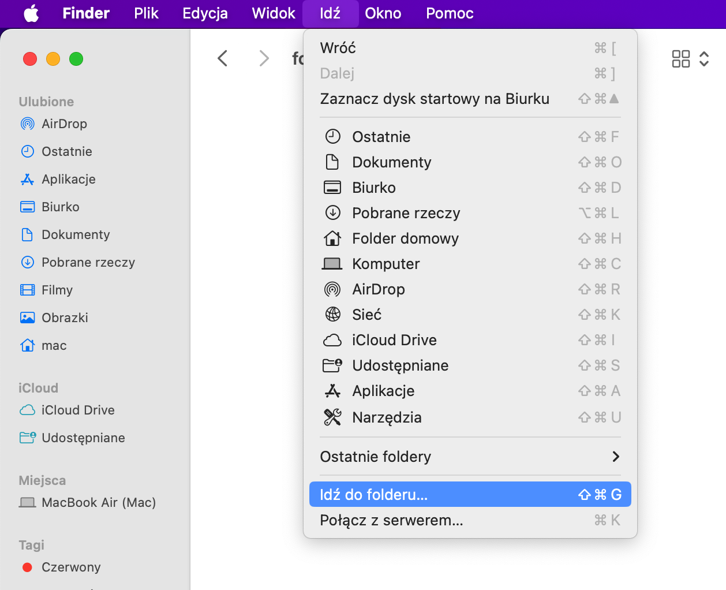Screen dimensions: 726x590
Task: Click the iCloud Drive cloud icon in sidebar
Action: tap(27, 410)
